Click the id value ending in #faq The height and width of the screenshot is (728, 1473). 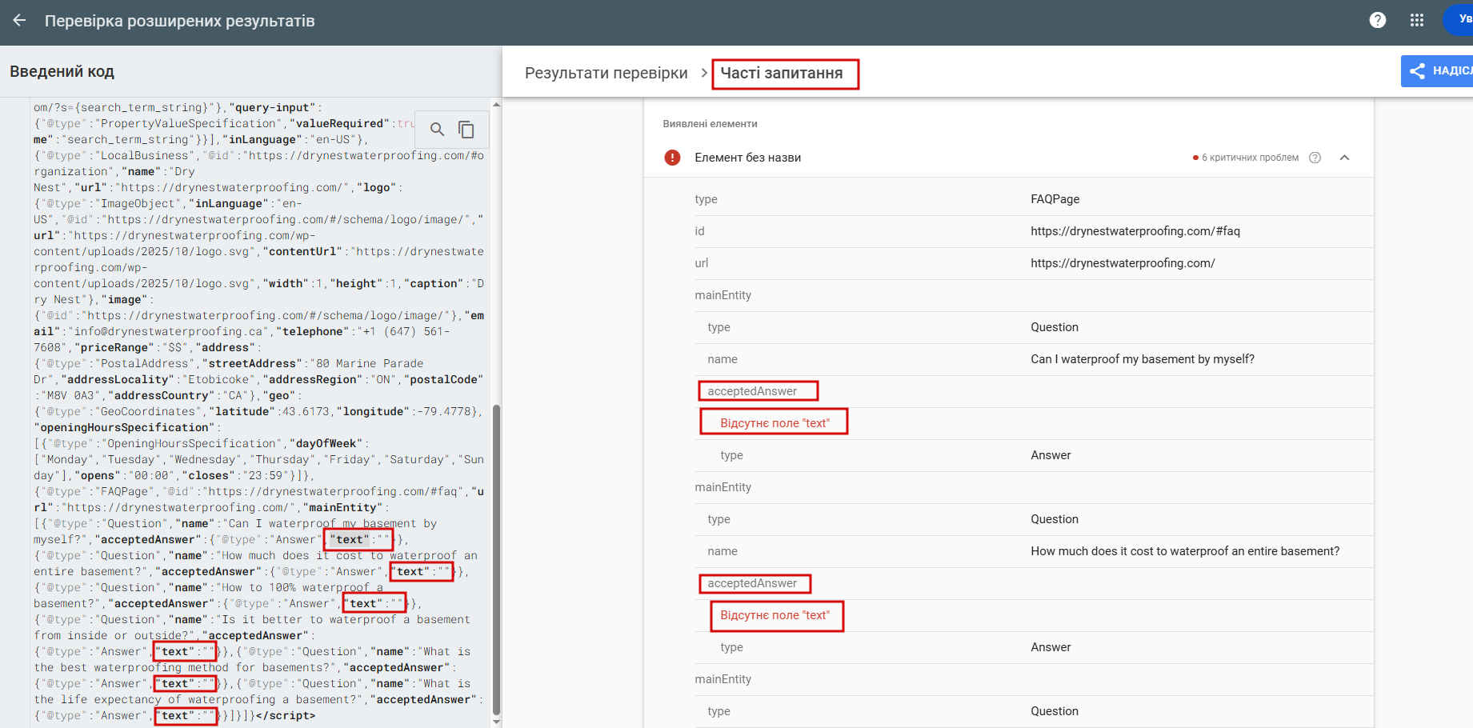(x=1135, y=231)
